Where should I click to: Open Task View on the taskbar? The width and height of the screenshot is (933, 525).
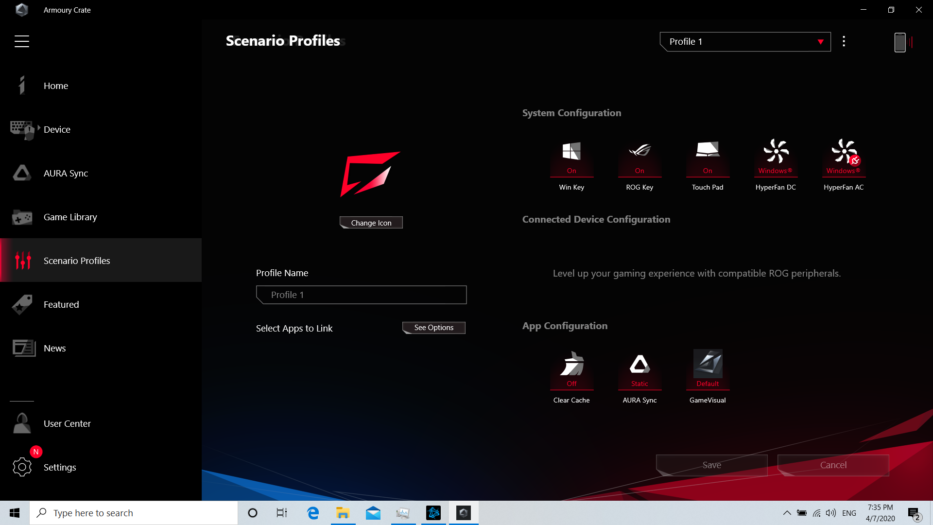pos(282,513)
